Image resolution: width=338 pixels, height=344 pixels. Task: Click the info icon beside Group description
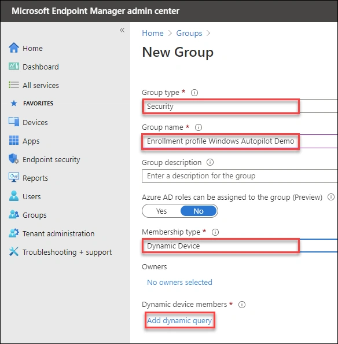pyautogui.click(x=210, y=162)
